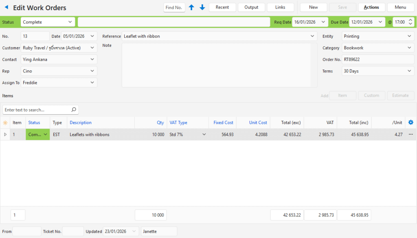The height and width of the screenshot is (238, 417).
Task: Click the sun icon in grid header
Action: [x=5, y=123]
